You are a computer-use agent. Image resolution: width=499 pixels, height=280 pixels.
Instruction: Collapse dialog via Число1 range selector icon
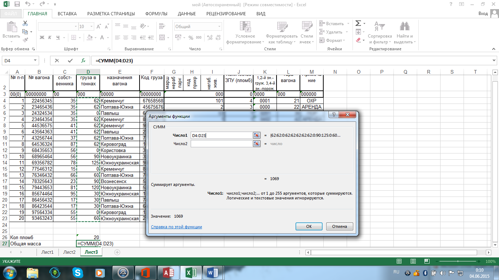click(256, 135)
